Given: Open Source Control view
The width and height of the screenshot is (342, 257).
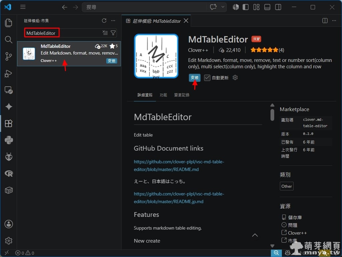Looking at the screenshot, I should pos(8,56).
